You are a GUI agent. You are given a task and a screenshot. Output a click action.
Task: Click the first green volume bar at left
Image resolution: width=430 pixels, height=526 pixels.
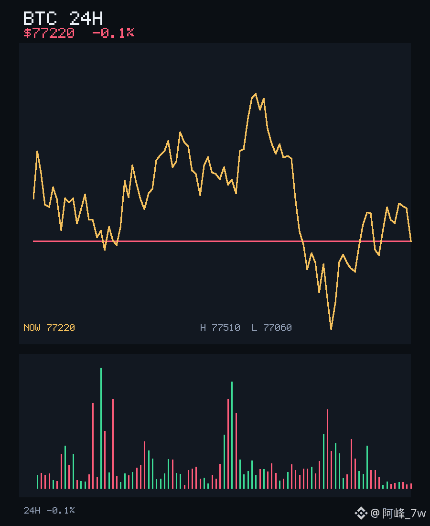coord(38,482)
